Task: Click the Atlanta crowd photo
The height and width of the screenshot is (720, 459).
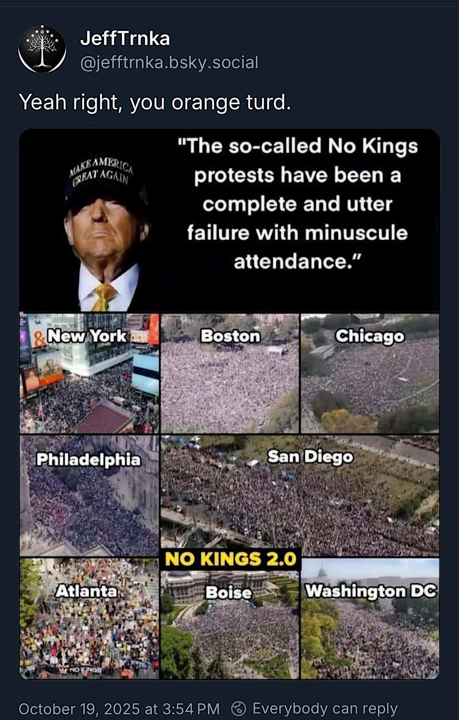Action: point(89,619)
